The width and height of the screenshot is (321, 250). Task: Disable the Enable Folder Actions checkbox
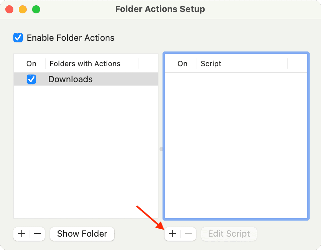pyautogui.click(x=18, y=37)
